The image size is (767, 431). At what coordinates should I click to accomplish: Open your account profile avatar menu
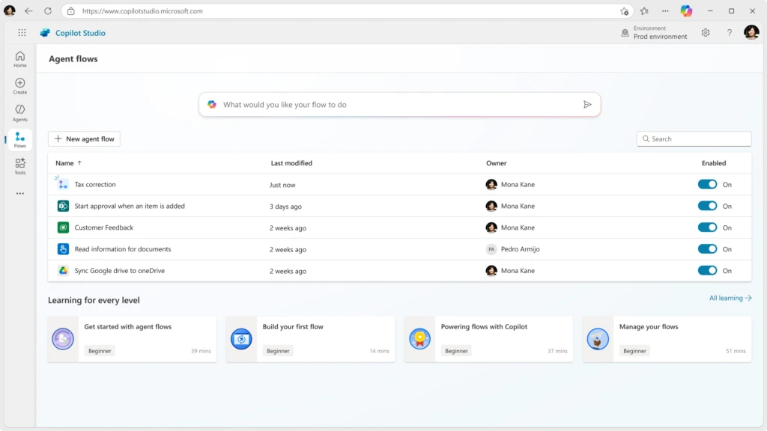tap(751, 32)
